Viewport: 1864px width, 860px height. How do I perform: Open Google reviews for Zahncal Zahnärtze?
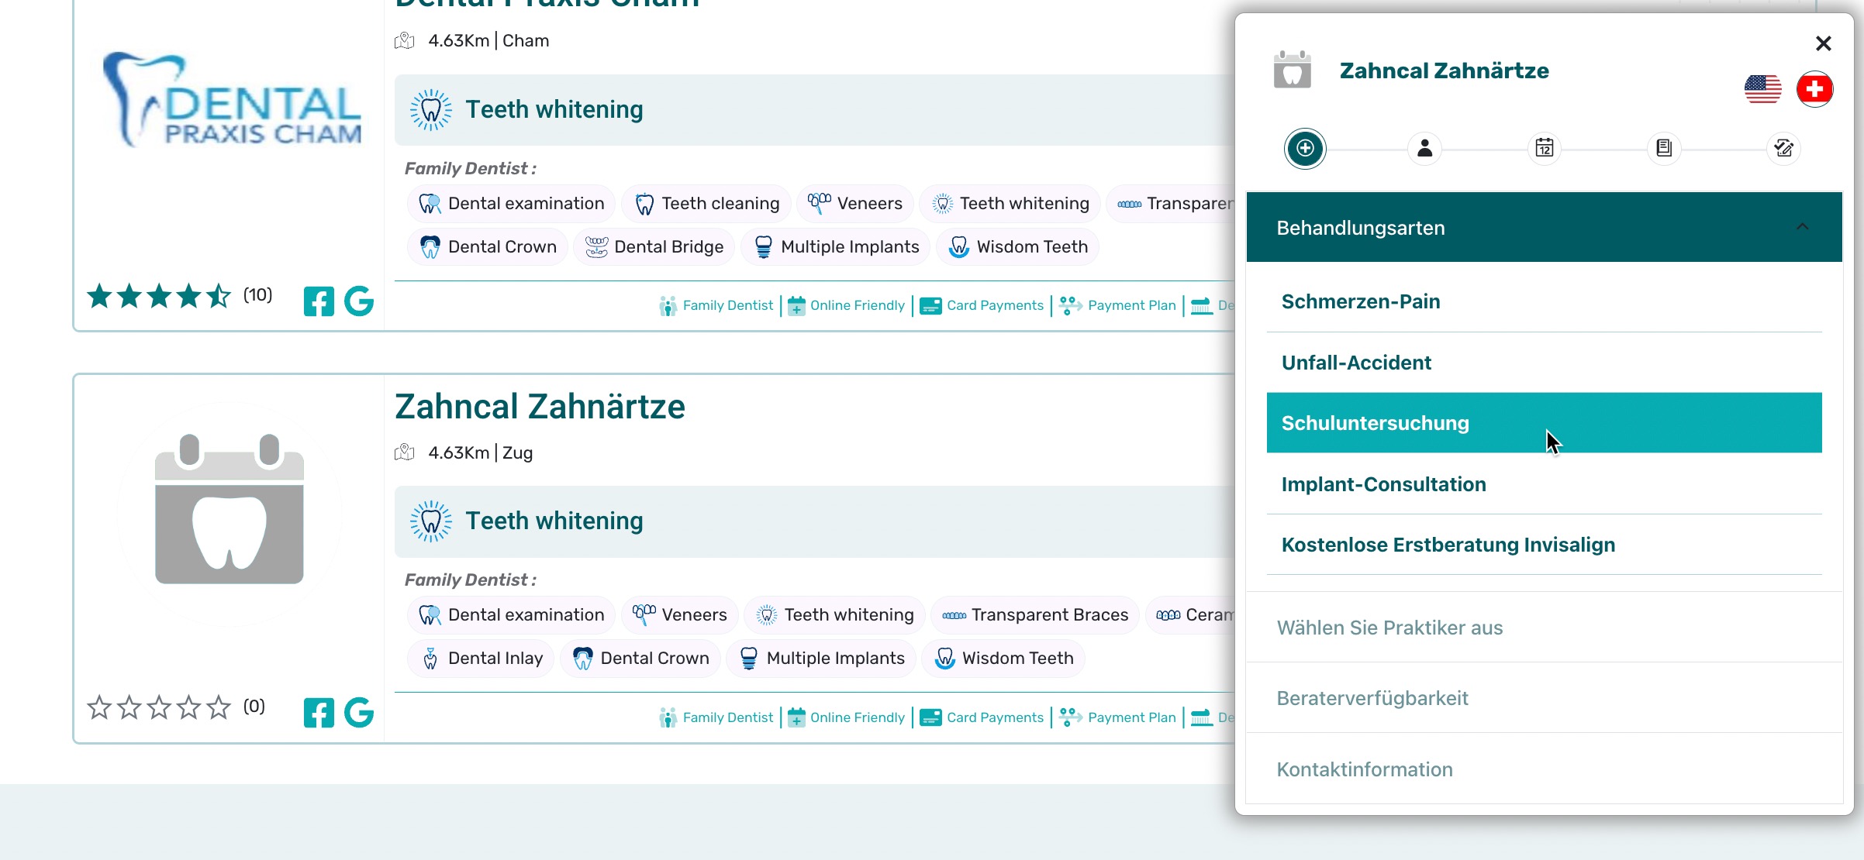coord(359,713)
